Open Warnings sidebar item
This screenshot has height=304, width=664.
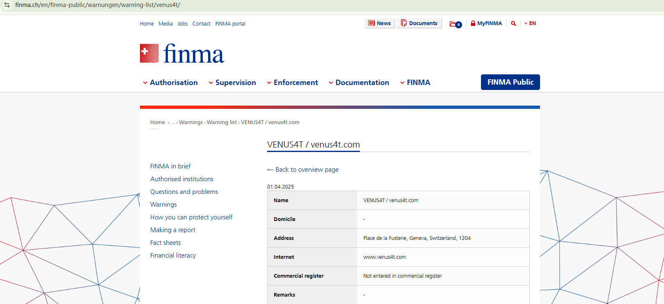(x=163, y=205)
